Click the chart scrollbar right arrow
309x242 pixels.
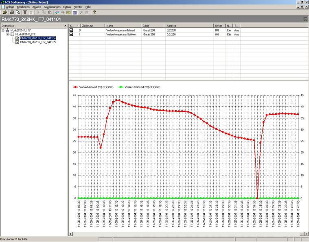[307, 234]
